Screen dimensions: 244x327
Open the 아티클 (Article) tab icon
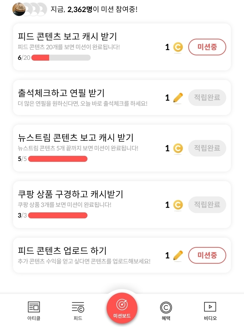[34, 307]
